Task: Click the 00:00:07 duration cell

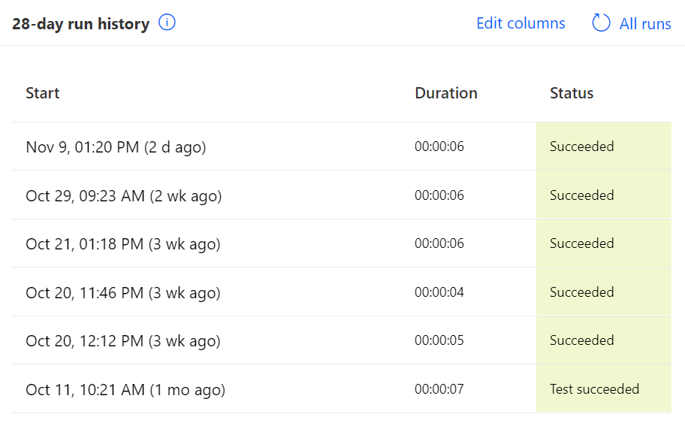Action: [439, 389]
